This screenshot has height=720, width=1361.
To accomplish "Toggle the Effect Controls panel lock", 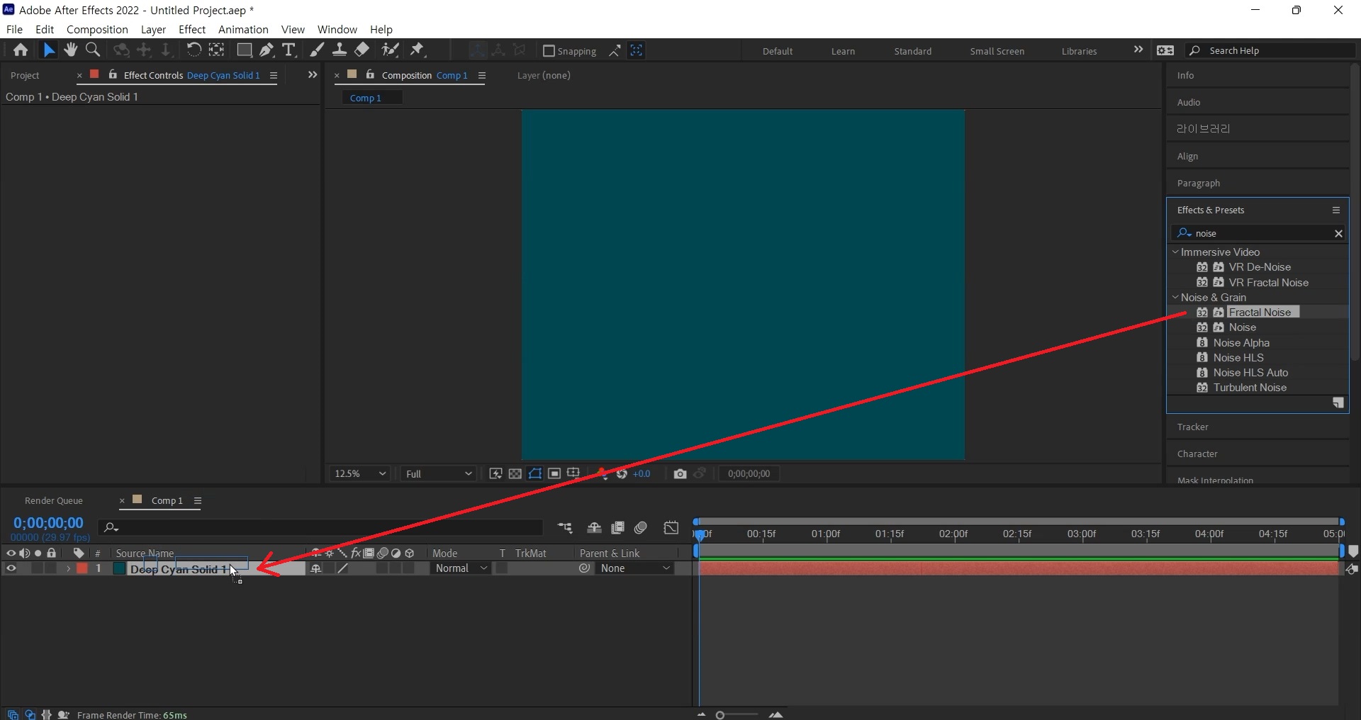I will point(113,74).
